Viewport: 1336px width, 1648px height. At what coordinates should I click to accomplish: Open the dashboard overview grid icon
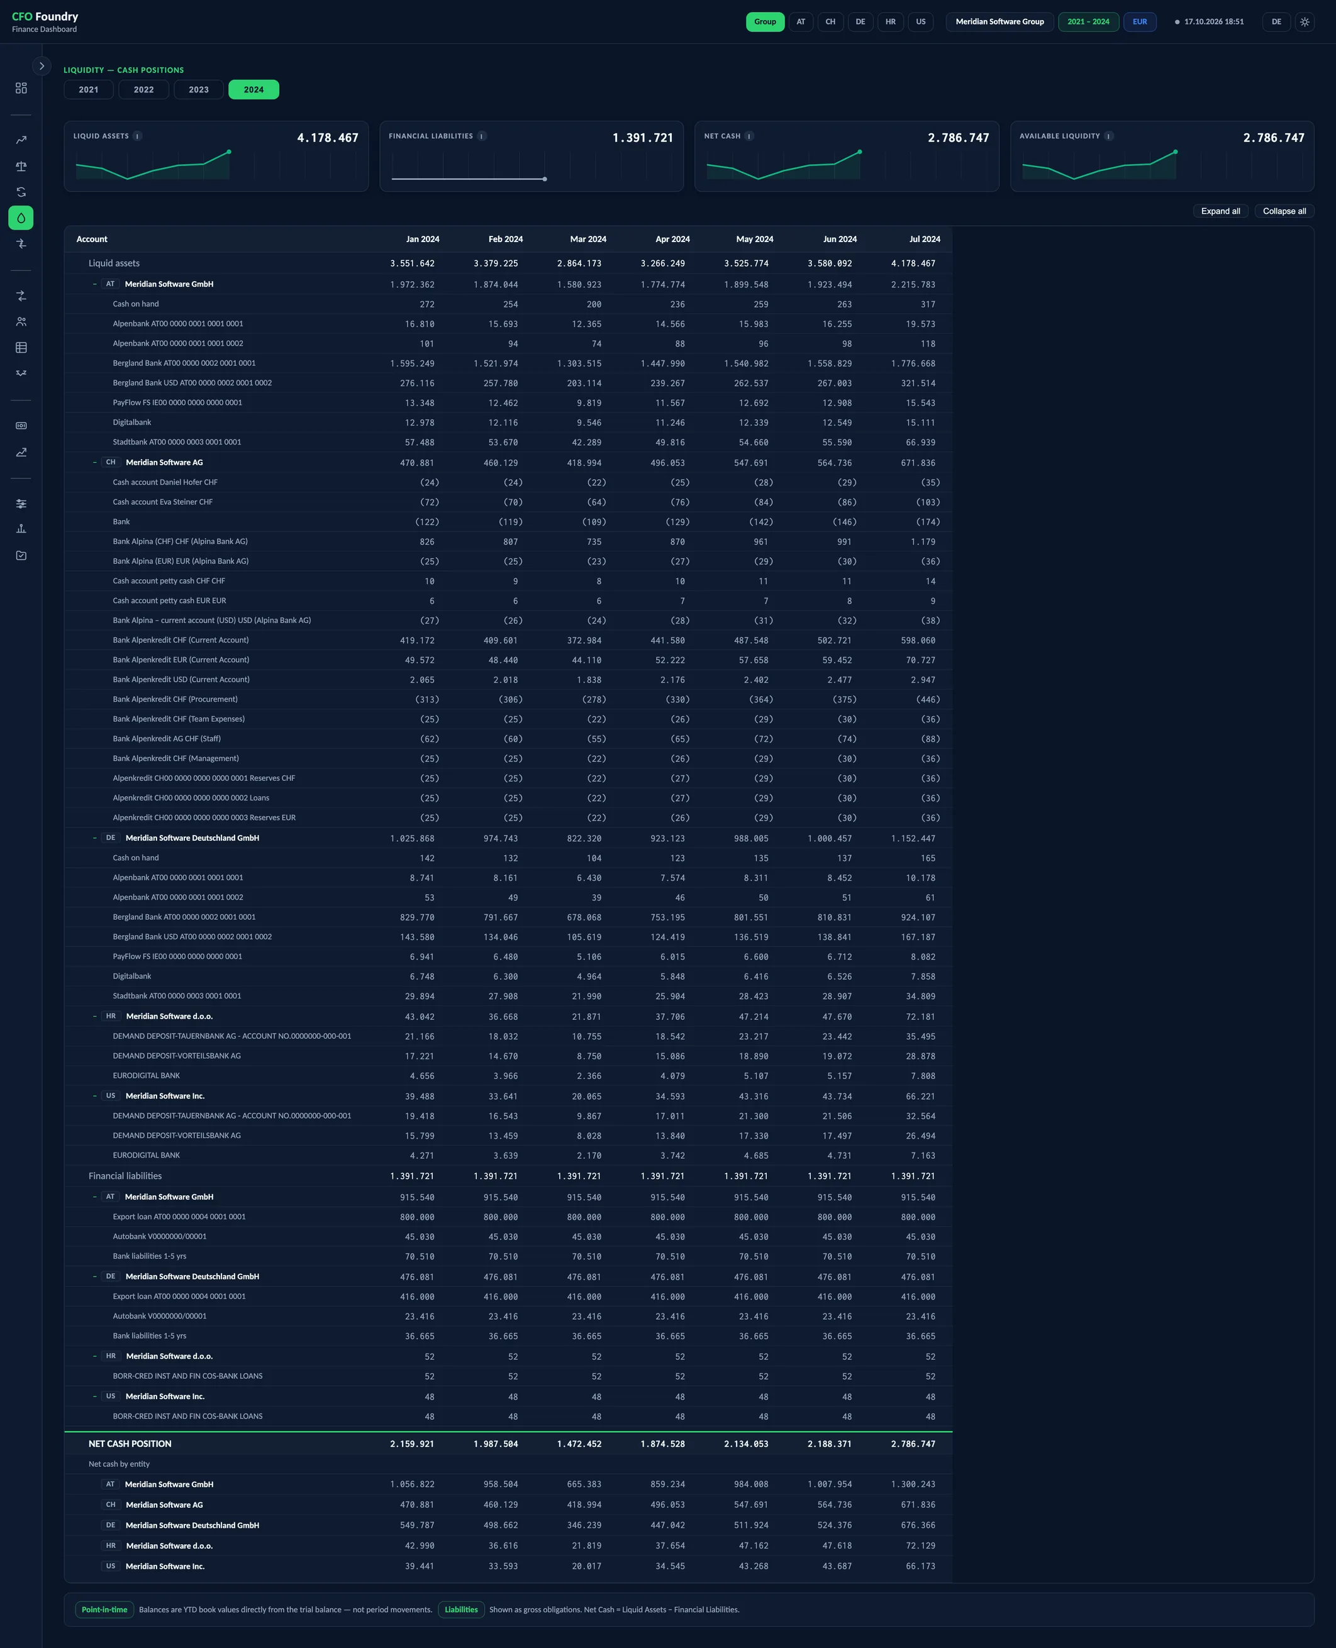tap(21, 89)
